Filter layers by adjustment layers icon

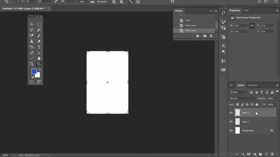pos(256,92)
